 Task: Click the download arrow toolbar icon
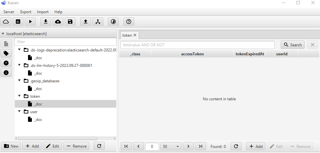46,22
